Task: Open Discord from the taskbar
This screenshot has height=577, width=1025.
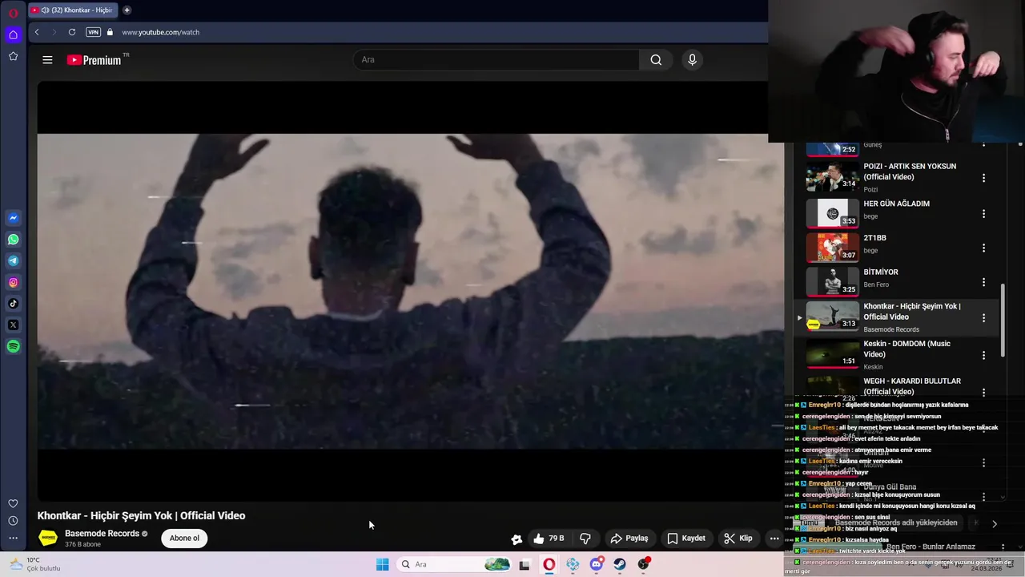Action: (597, 564)
